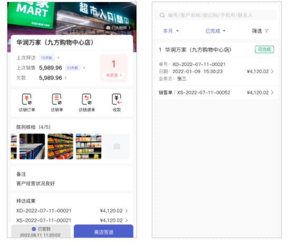Viewport: 295px width, 246px height.
Task: Click store title 华润万家 in the detail card
Action: (55, 43)
